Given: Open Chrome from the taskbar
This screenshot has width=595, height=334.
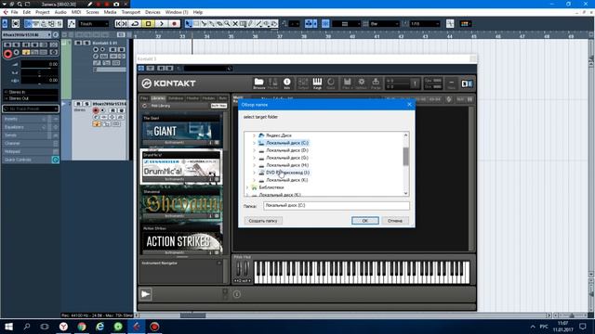Looking at the screenshot, I should tap(82, 327).
